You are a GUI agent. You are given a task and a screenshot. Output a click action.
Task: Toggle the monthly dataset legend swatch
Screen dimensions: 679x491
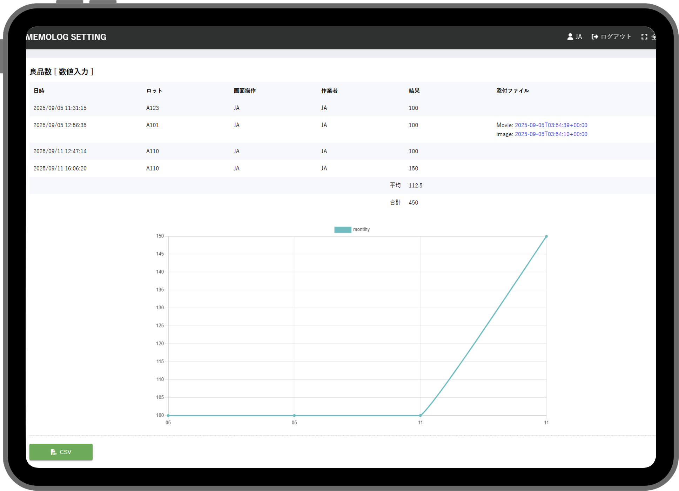(343, 230)
